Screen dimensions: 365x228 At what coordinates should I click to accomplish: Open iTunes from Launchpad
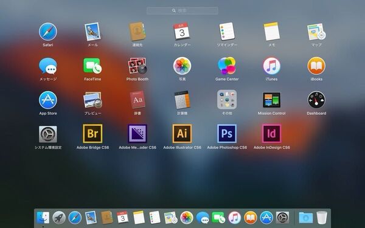coord(271,66)
